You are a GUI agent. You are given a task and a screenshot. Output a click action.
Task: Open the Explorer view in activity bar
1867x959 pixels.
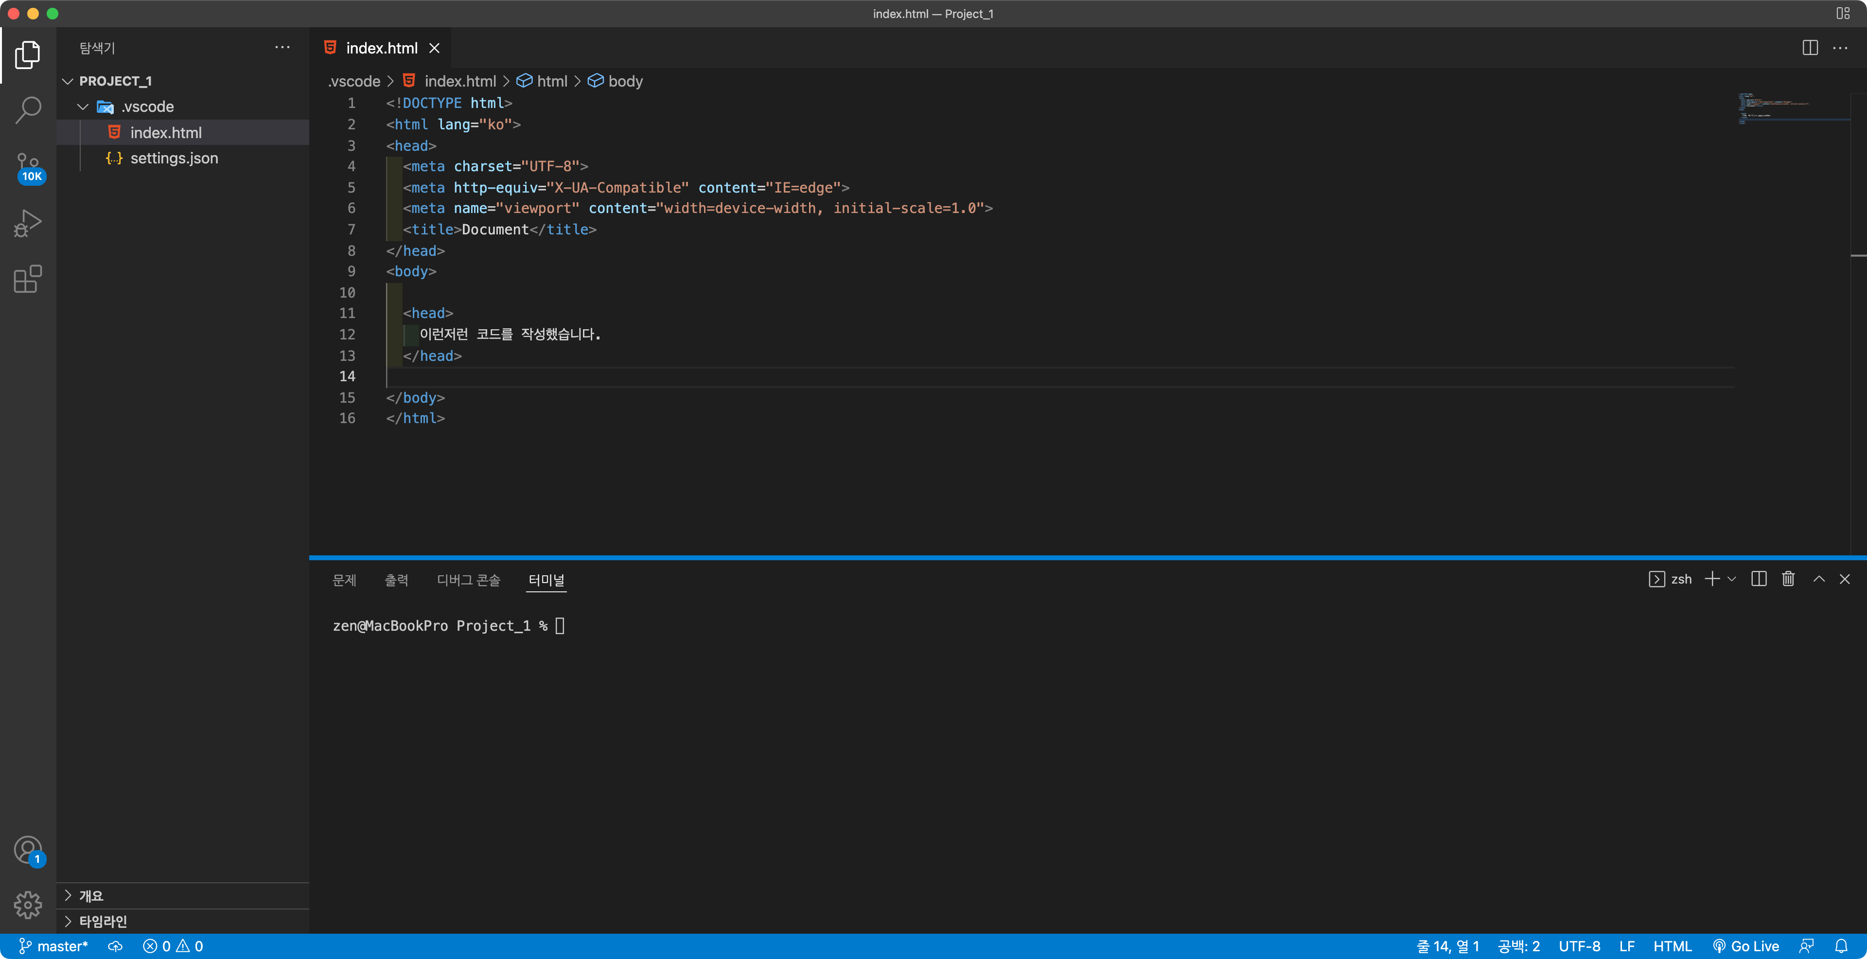[28, 54]
